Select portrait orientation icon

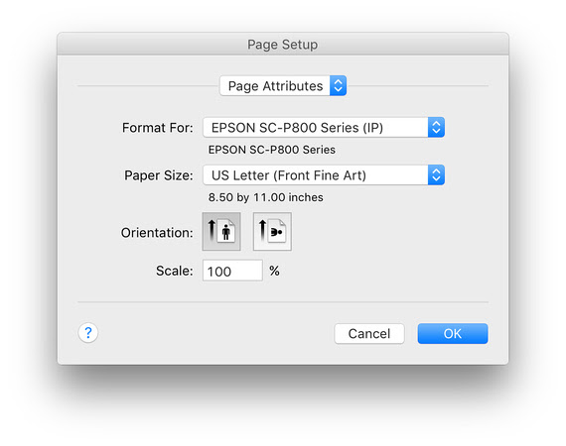[x=221, y=231]
